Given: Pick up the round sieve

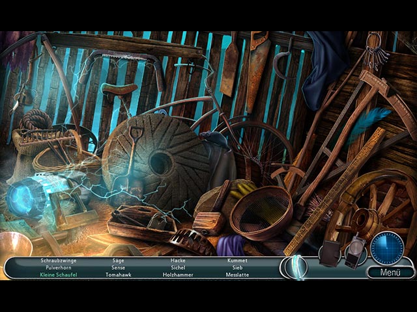Looking at the screenshot, I should point(261,211).
